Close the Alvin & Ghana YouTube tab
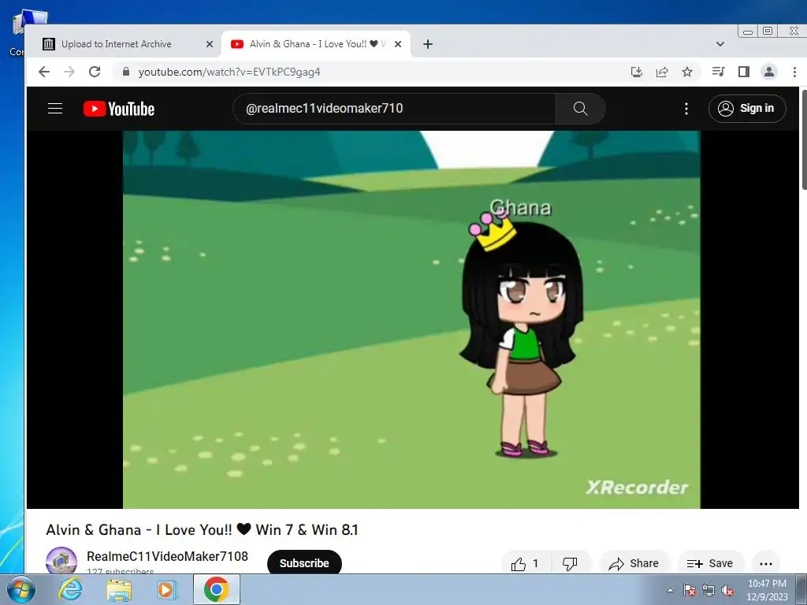807x605 pixels. [x=398, y=44]
